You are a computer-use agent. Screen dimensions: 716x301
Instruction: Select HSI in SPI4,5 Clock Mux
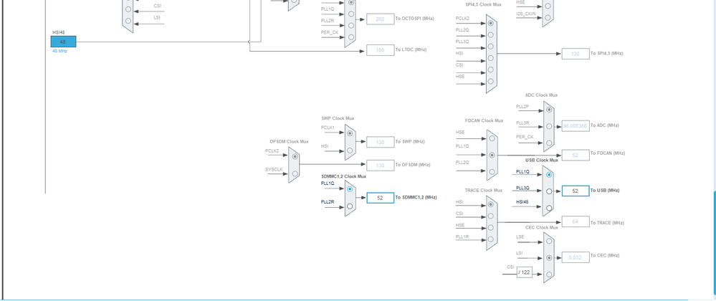click(x=490, y=58)
